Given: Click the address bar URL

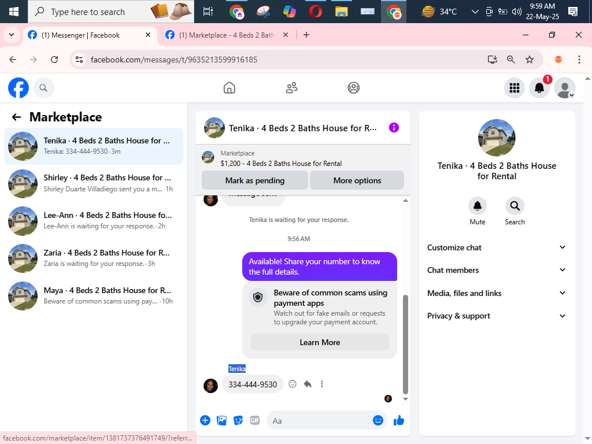Looking at the screenshot, I should pos(173,60).
